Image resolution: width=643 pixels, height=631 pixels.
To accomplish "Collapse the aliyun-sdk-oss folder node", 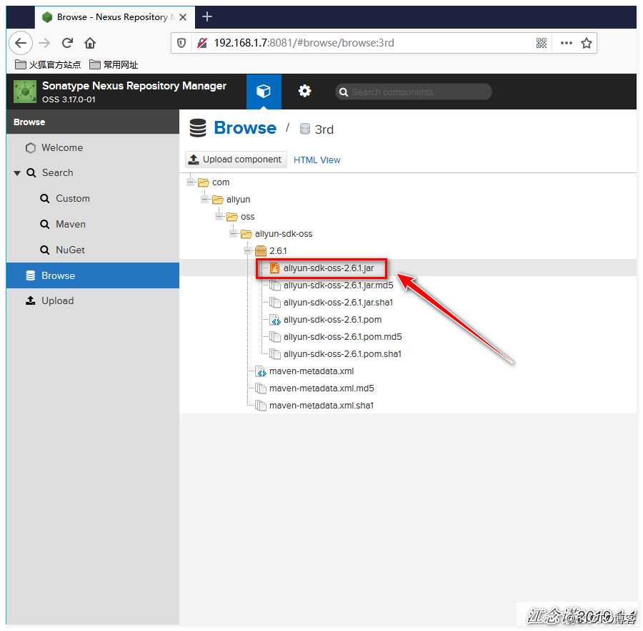I will coord(234,233).
